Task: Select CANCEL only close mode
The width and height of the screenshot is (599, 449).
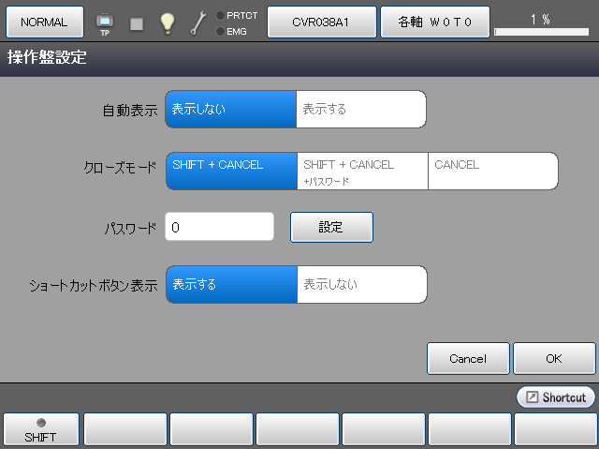Action: [492, 171]
